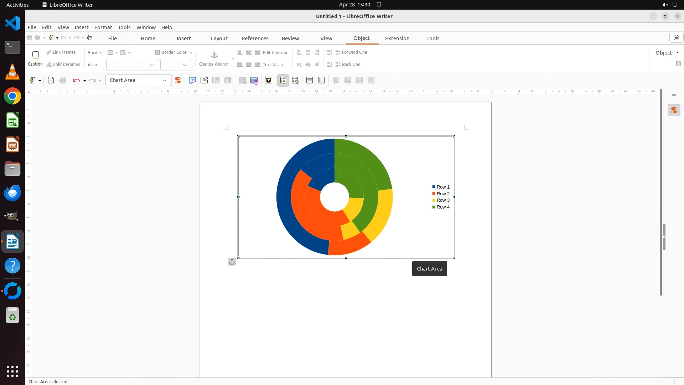Screen dimensions: 684x385
Task: Click the Titles icon in chart toolbar
Action: [269, 80]
